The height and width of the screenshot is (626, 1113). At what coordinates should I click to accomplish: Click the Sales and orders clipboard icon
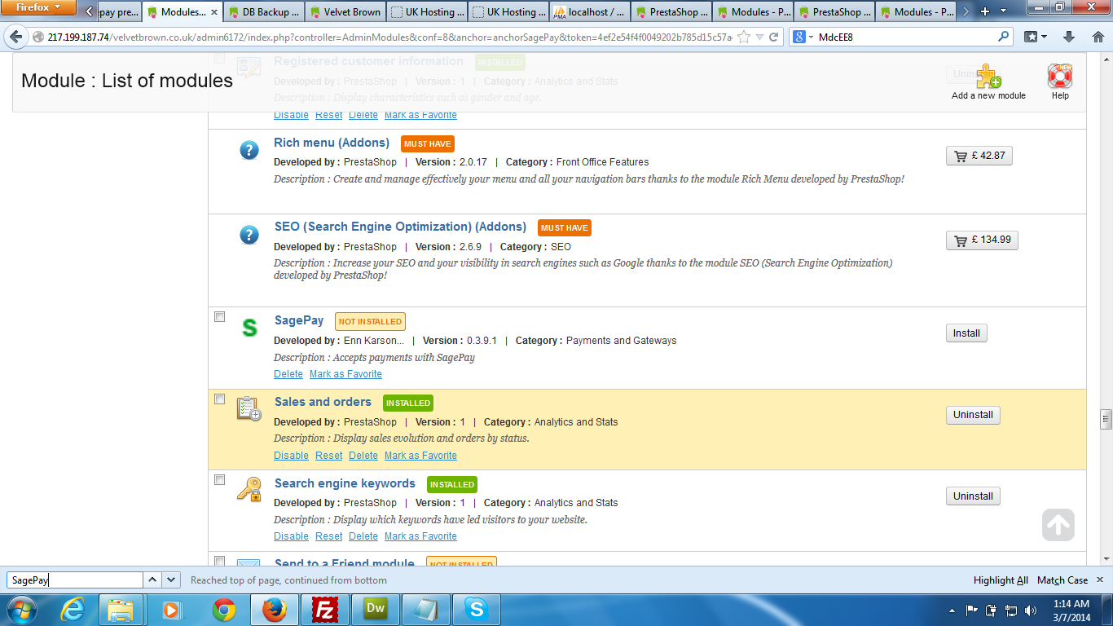[x=249, y=408]
